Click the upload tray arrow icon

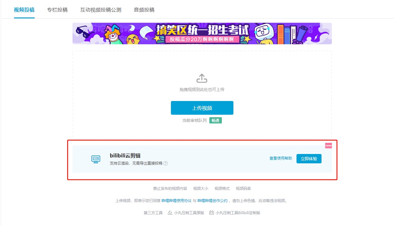pos(202,78)
